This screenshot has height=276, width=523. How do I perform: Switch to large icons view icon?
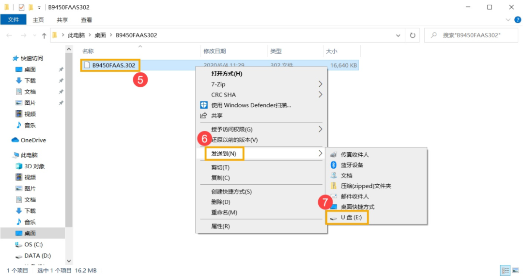[x=516, y=270]
